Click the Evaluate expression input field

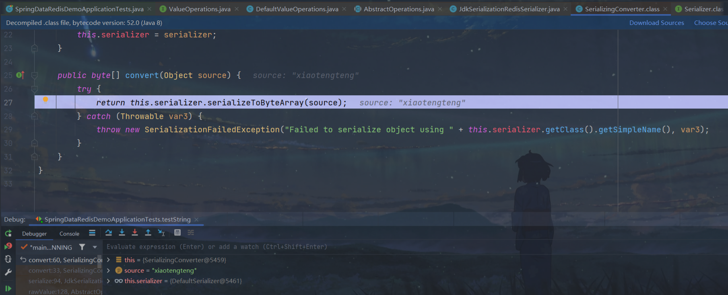[x=415, y=247]
